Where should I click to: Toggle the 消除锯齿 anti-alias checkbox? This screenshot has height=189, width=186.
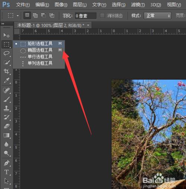click(102, 16)
